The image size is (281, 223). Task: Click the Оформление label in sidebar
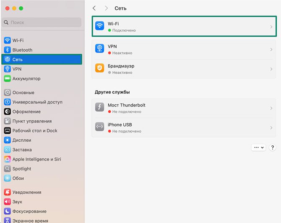click(x=26, y=112)
